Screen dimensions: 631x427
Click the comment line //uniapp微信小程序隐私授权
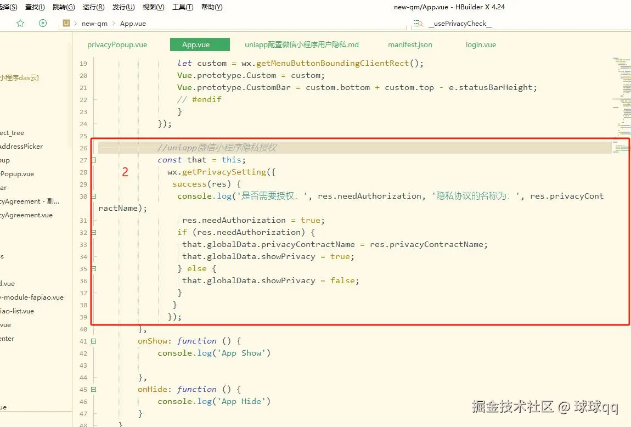click(217, 148)
